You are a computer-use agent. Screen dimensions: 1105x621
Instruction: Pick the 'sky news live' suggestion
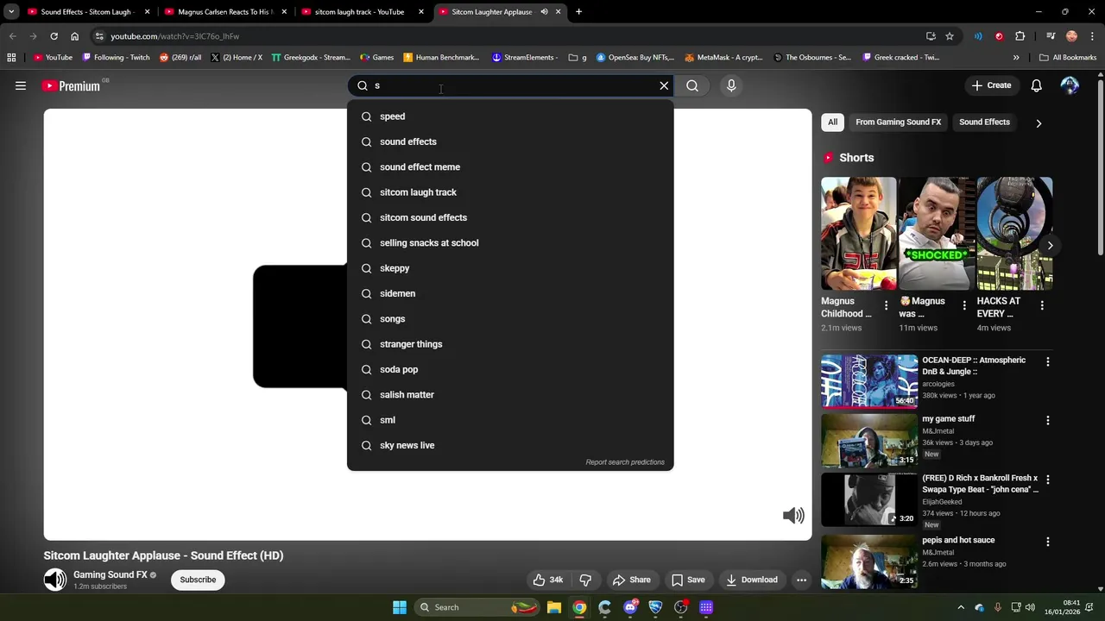510,445
